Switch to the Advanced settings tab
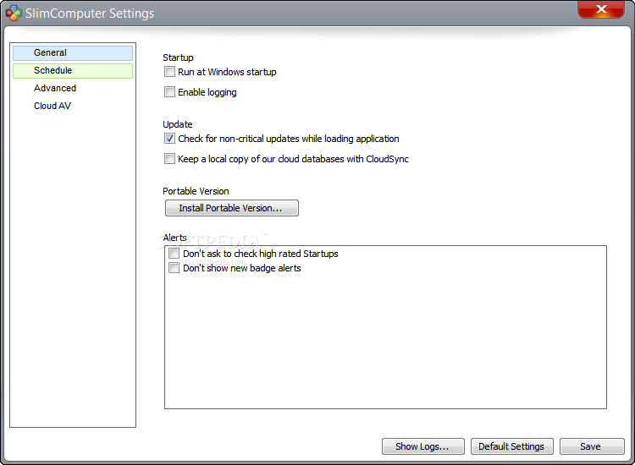635x465 pixels. point(73,88)
